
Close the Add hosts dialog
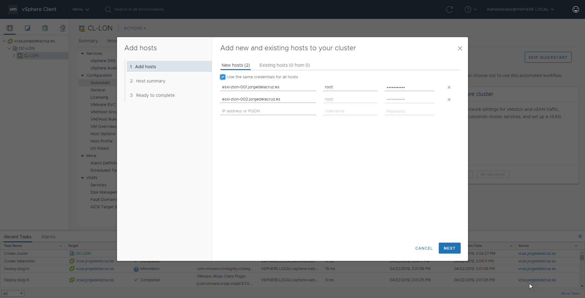pos(460,48)
